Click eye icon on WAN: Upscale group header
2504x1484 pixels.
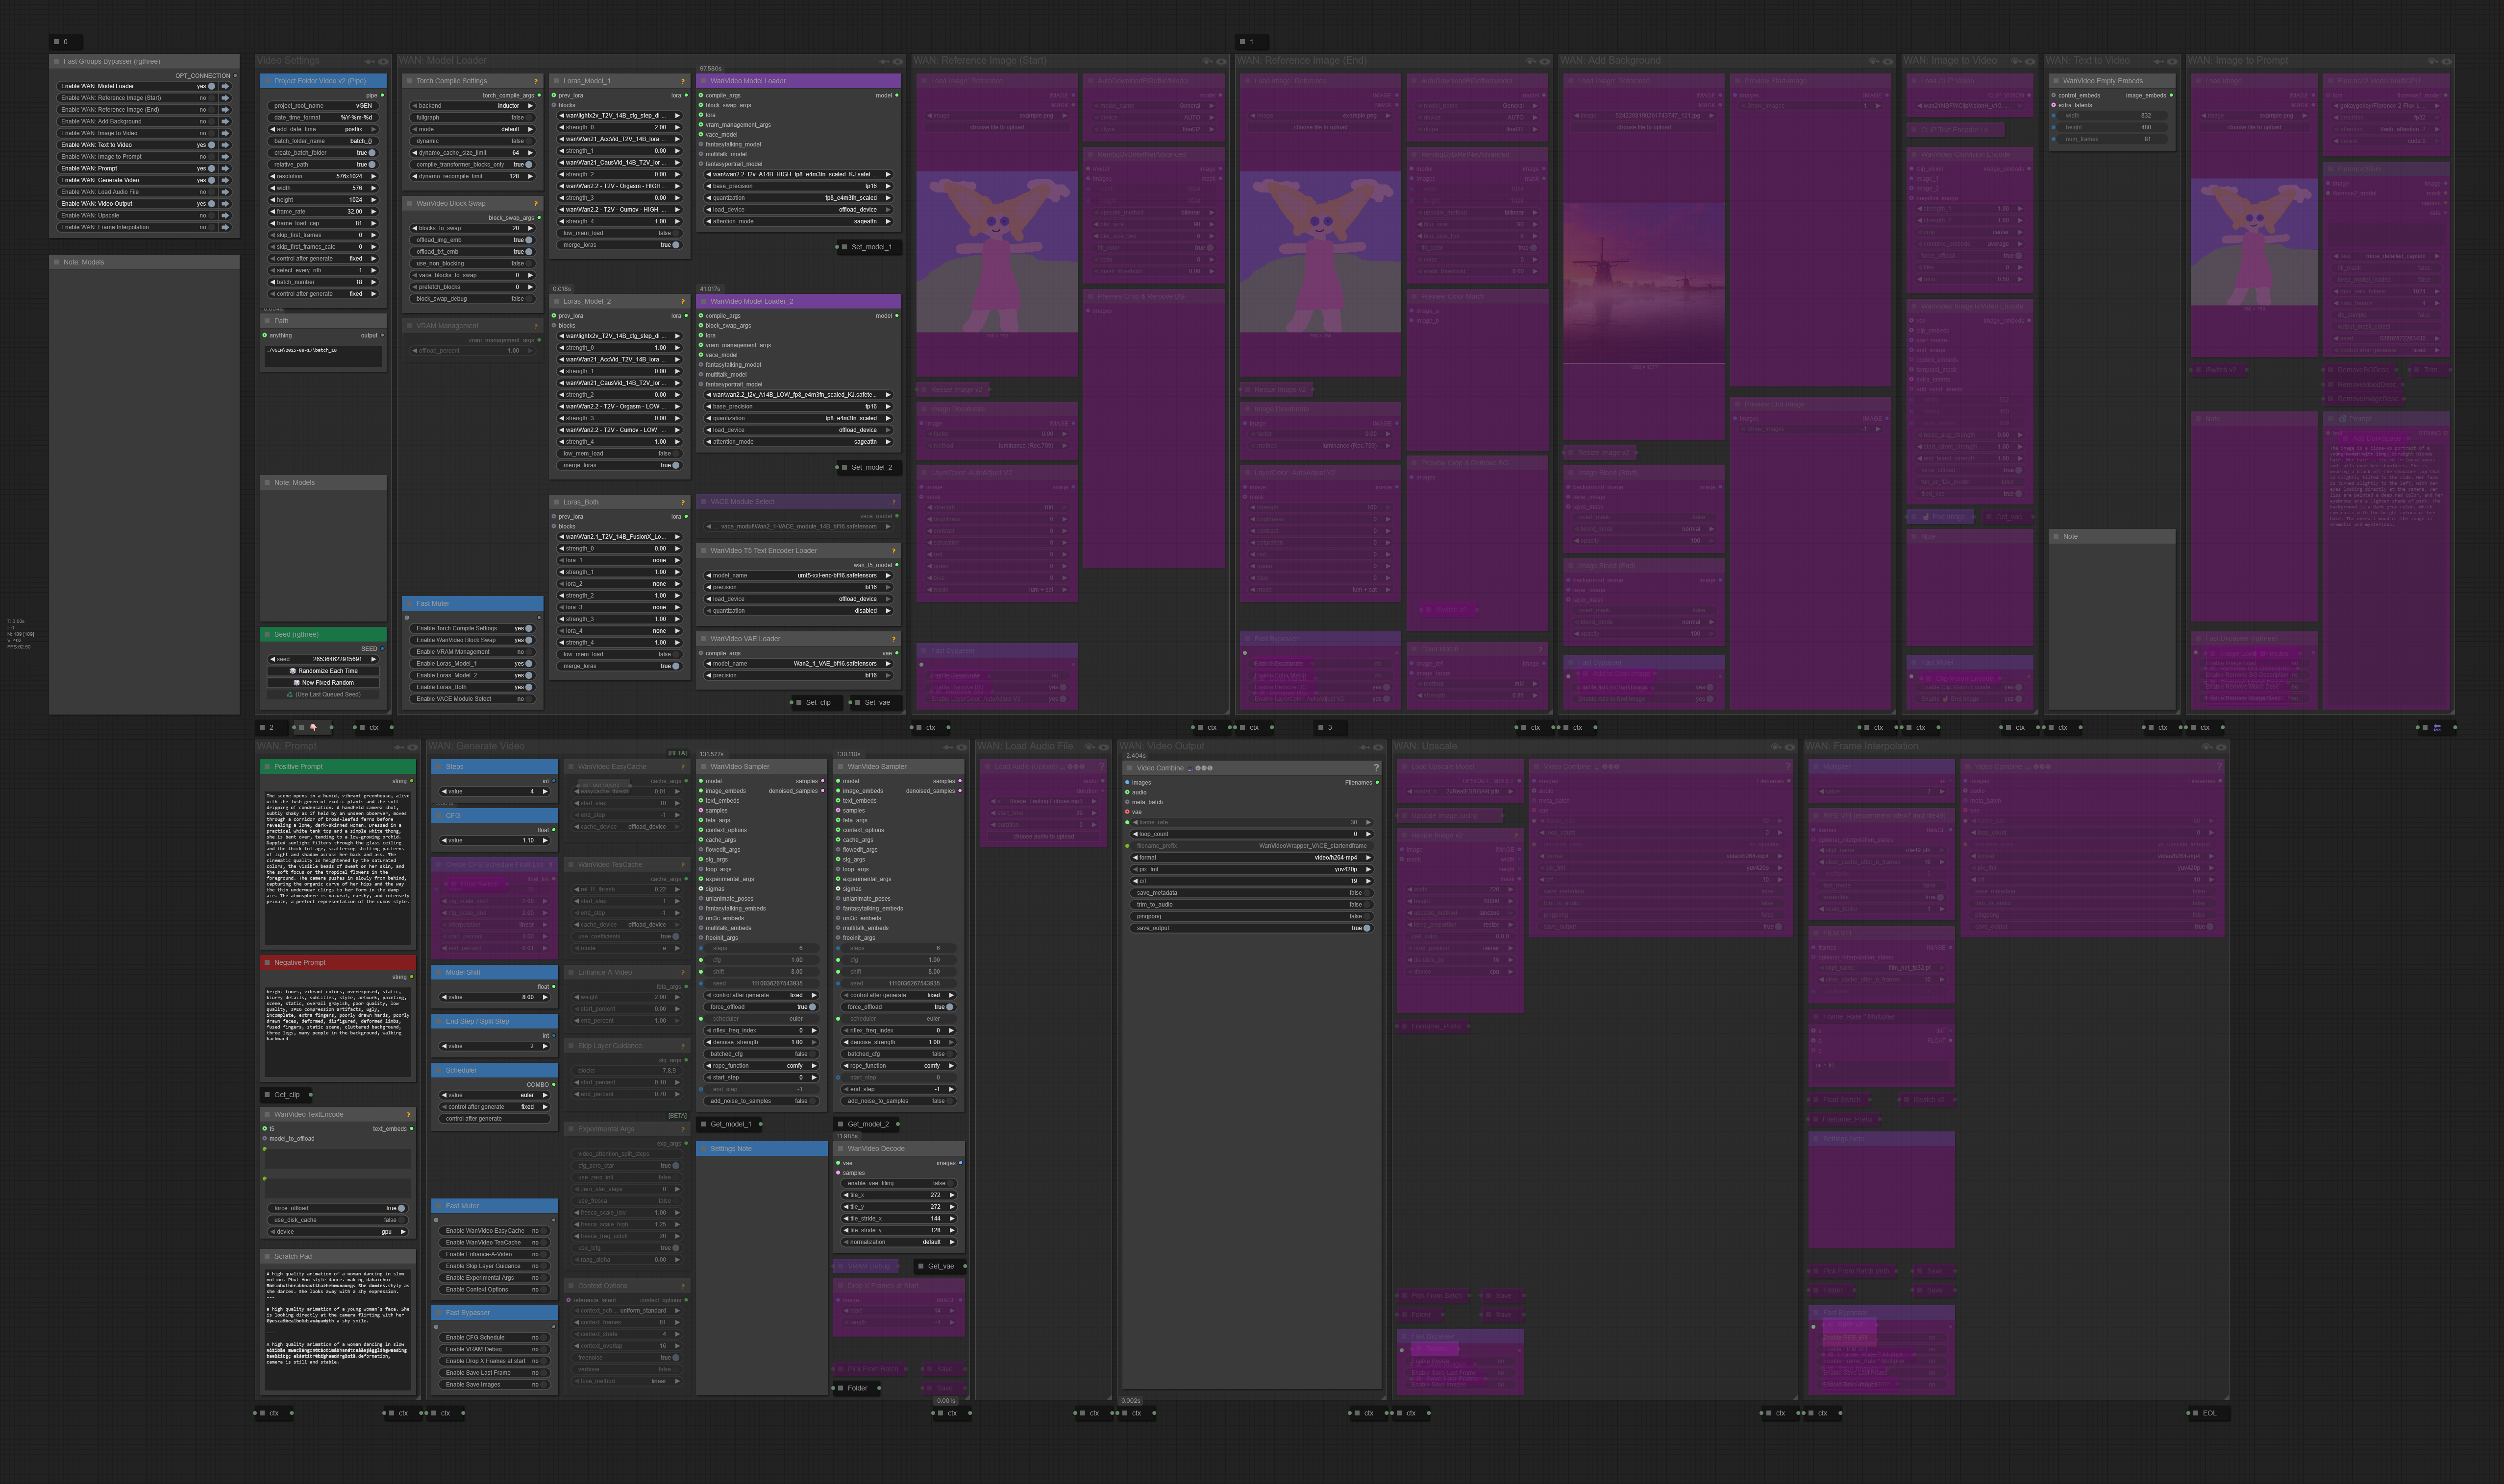click(1790, 747)
